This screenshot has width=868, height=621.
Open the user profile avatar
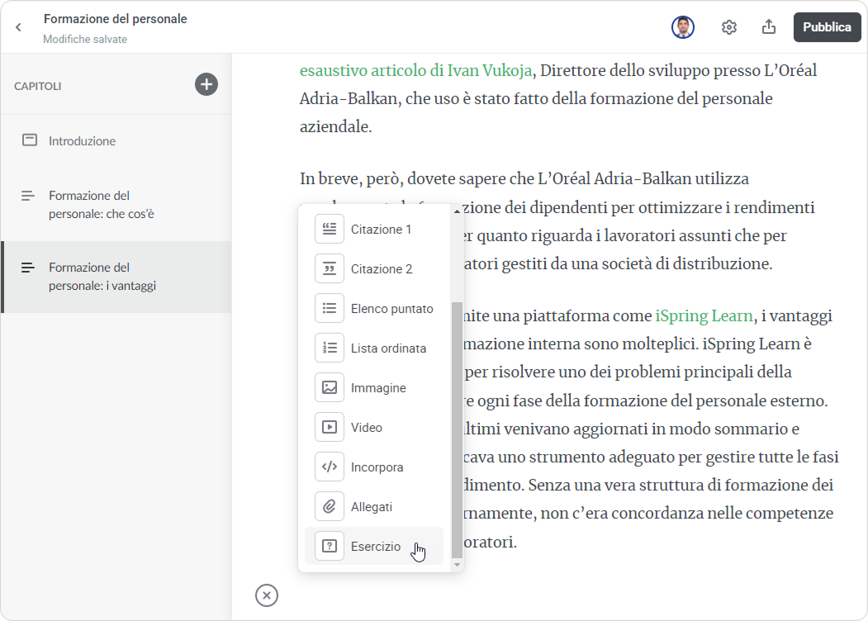(x=682, y=27)
